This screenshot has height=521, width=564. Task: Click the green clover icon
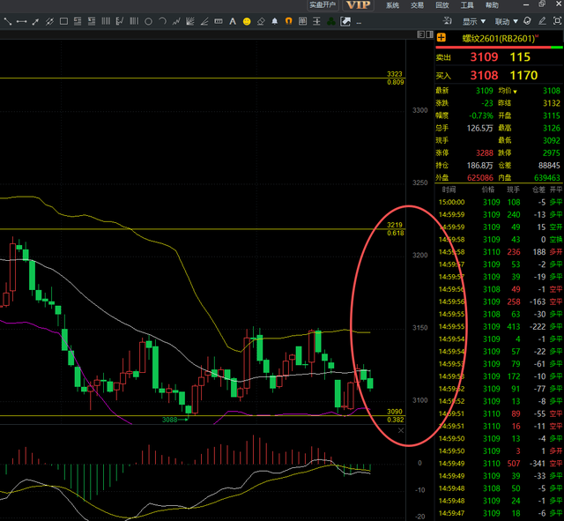click(x=330, y=21)
